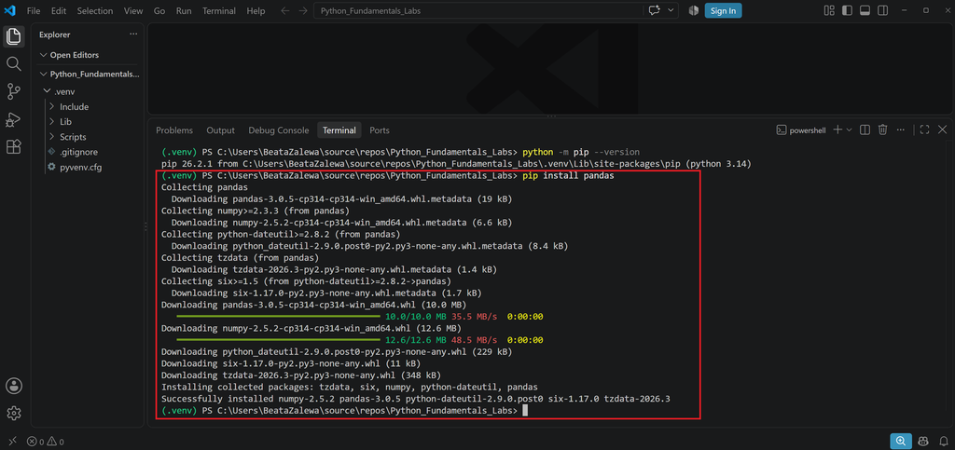This screenshot has width=955, height=450.
Task: Maximize the terminal panel size
Action: pos(924,130)
